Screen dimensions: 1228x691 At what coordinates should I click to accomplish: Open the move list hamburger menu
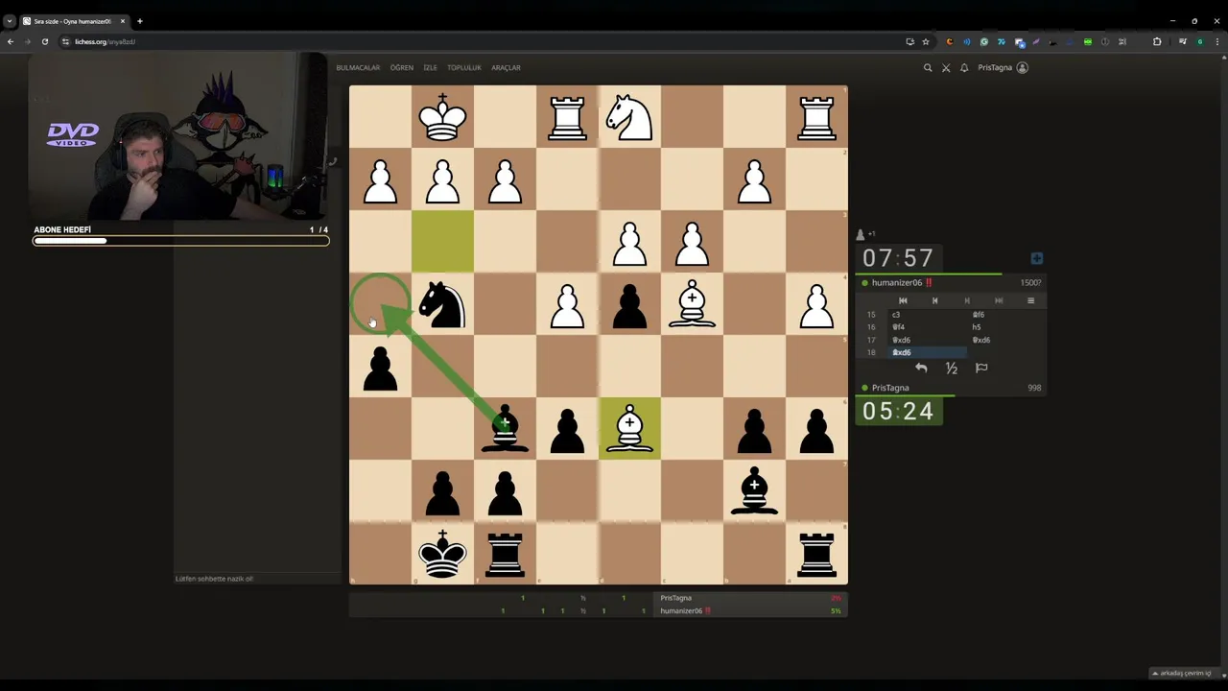point(1030,300)
